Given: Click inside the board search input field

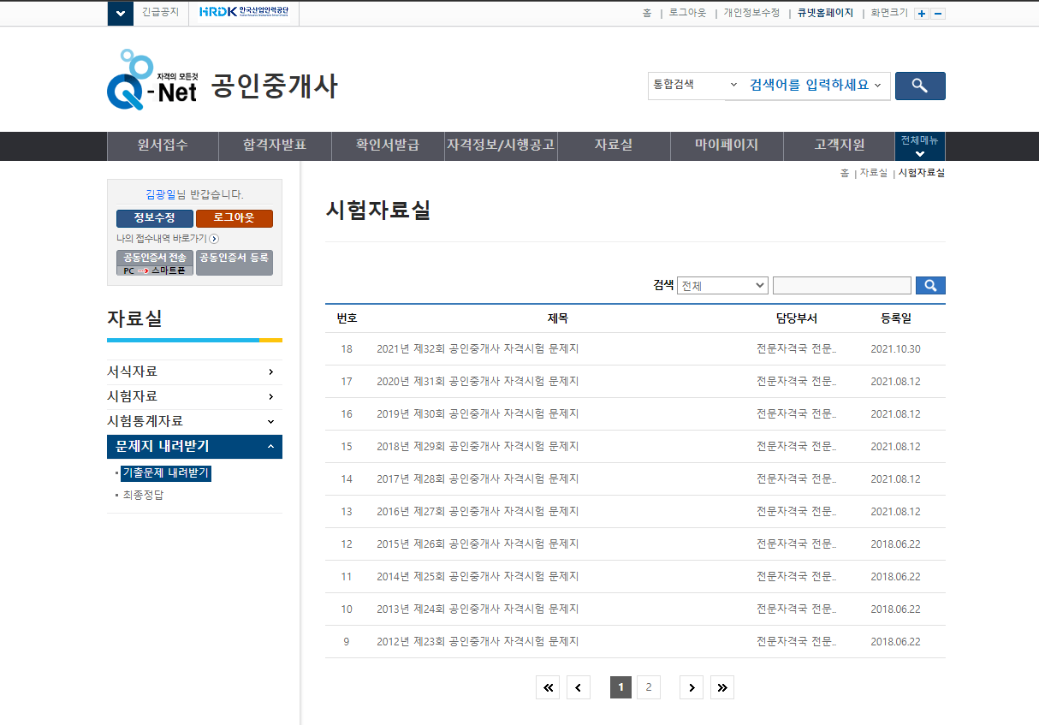Looking at the screenshot, I should 840,285.
